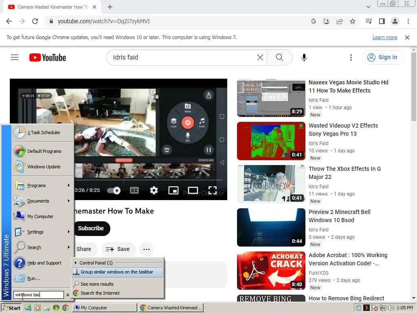The height and width of the screenshot is (313, 417).
Task: Expand the Settings submenu in Start menu
Action: [x=42, y=232]
